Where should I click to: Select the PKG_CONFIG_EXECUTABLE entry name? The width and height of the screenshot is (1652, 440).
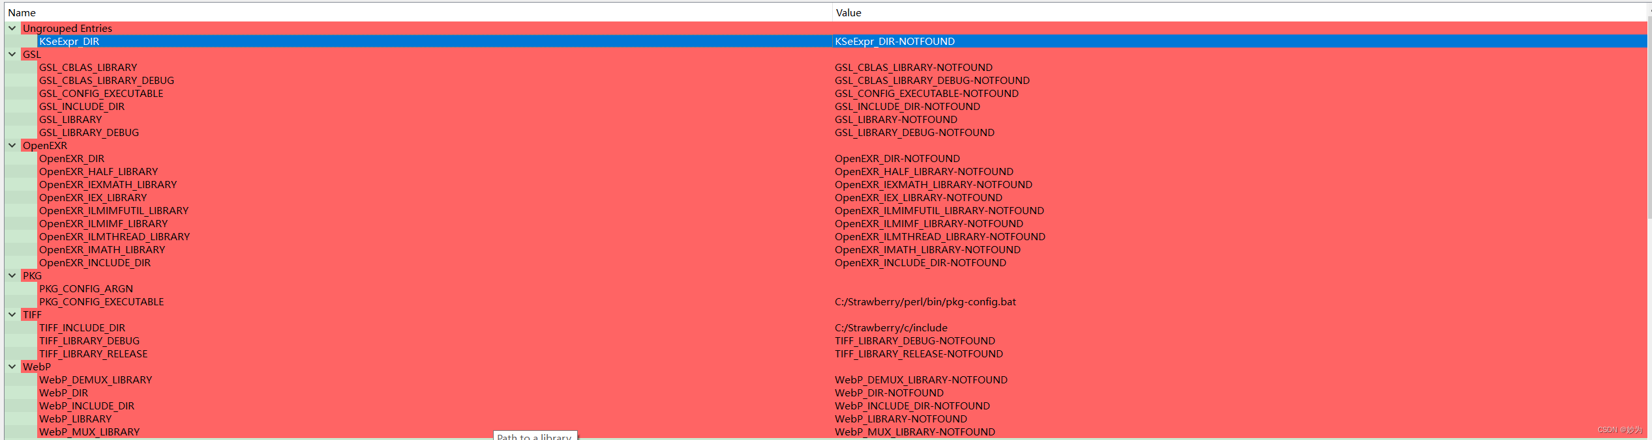101,302
